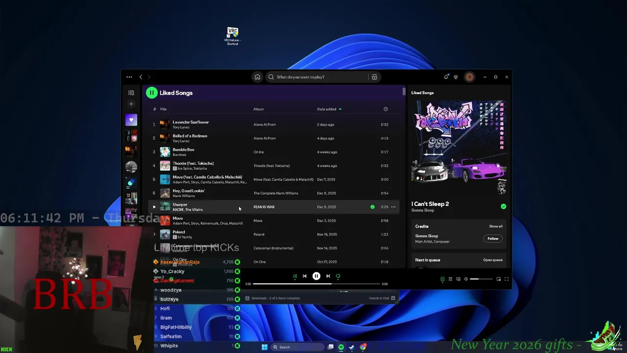Open the Spotify three-dots main menu

click(129, 77)
